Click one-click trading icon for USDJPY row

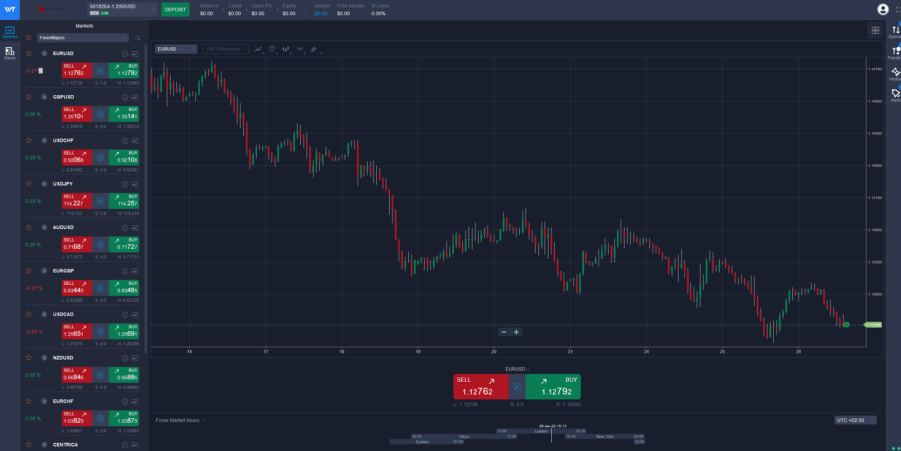100,201
